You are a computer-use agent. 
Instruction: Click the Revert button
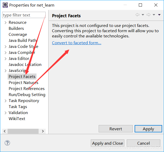point(116,129)
